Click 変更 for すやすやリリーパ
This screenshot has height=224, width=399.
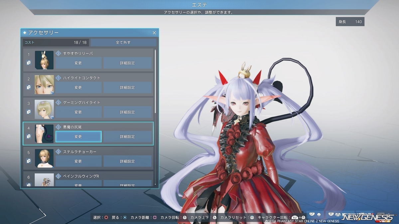coord(78,63)
